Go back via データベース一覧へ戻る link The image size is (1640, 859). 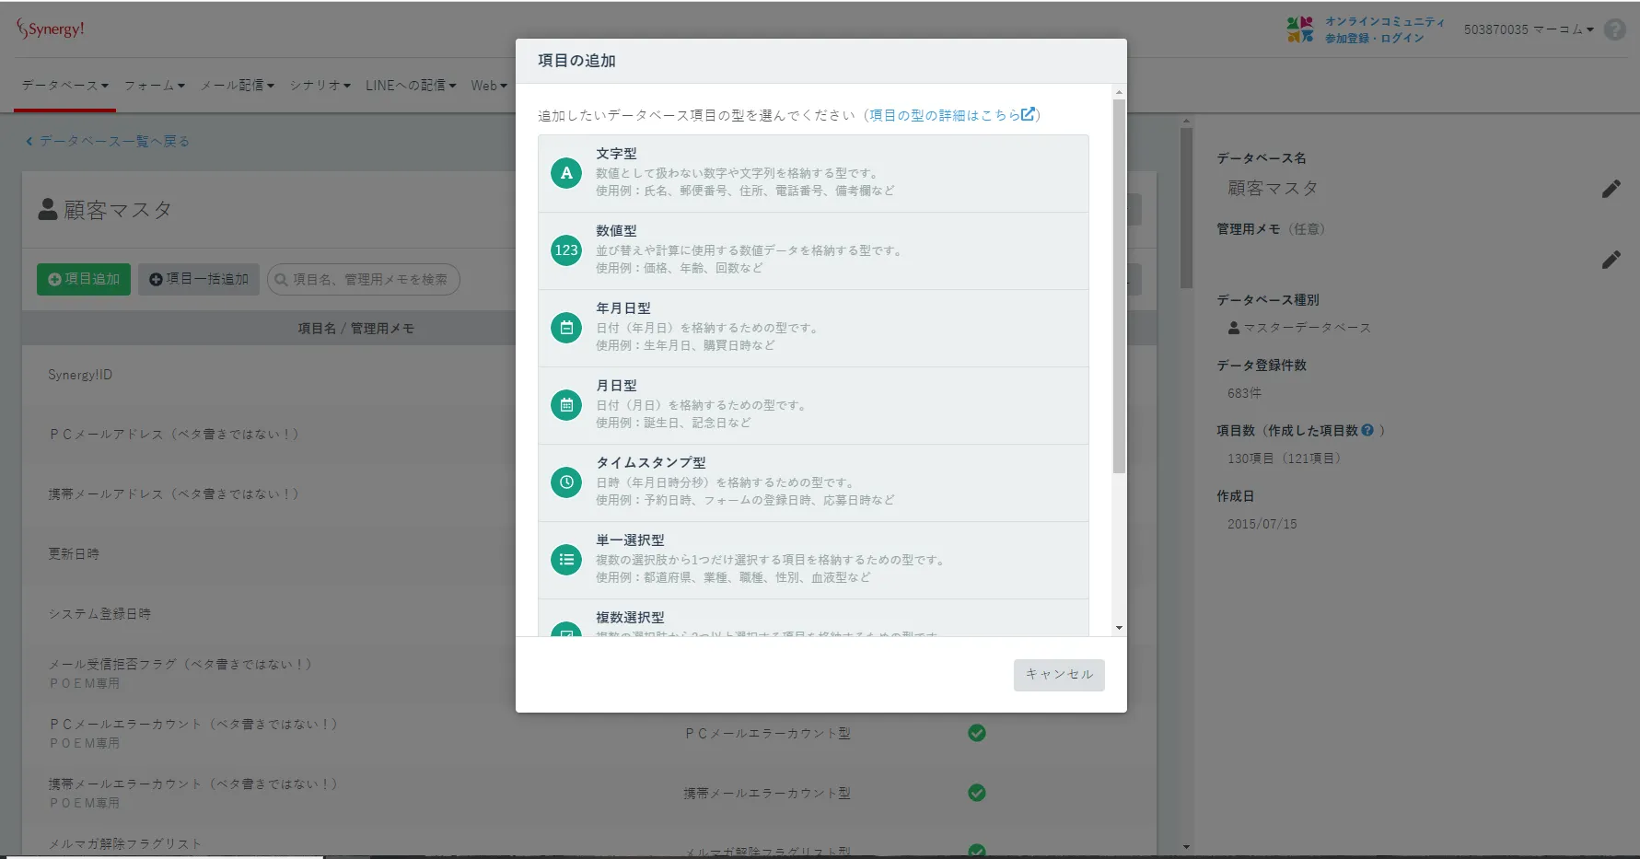[108, 141]
